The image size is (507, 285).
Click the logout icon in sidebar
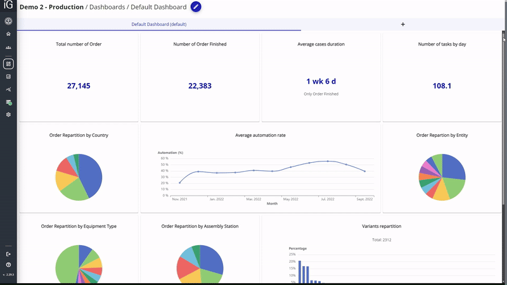(8, 254)
